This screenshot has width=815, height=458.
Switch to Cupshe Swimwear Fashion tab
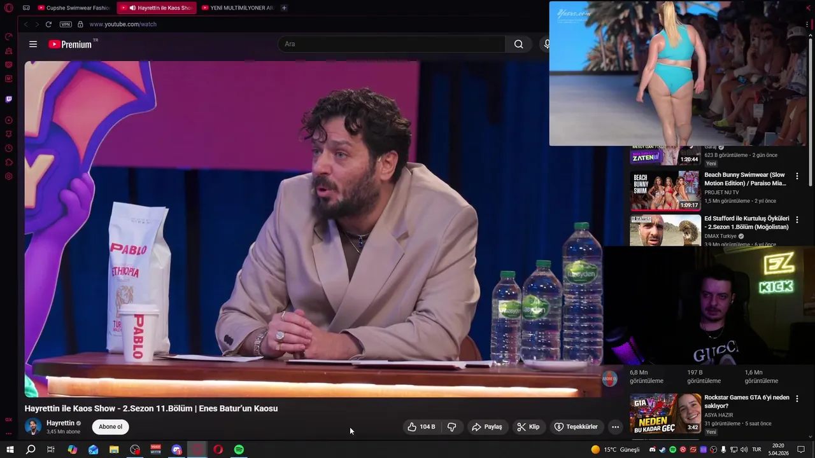click(x=73, y=8)
